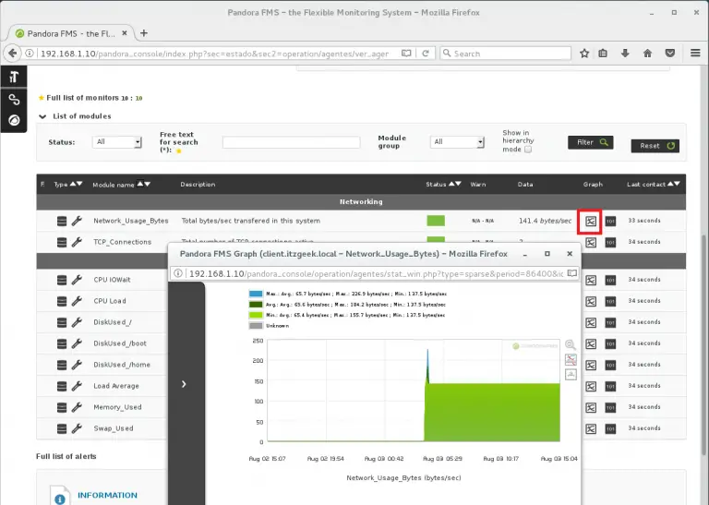Open the Module group dropdown
Screen dimensions: 709x505
click(458, 142)
